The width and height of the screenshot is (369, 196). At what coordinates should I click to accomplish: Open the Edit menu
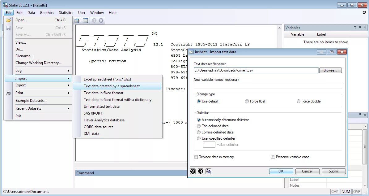pos(19,12)
